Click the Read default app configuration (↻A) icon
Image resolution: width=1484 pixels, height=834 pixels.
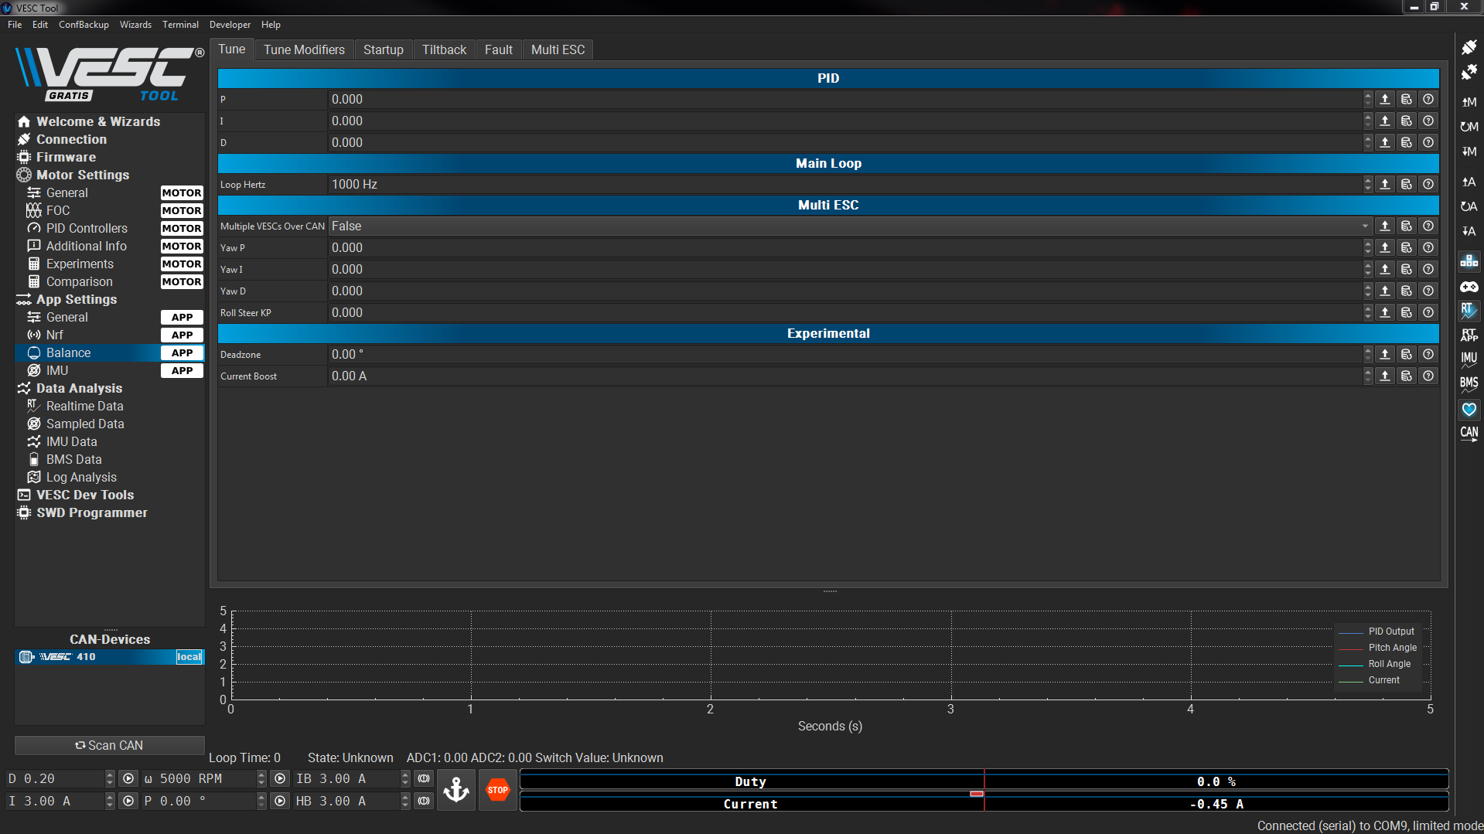(x=1469, y=206)
